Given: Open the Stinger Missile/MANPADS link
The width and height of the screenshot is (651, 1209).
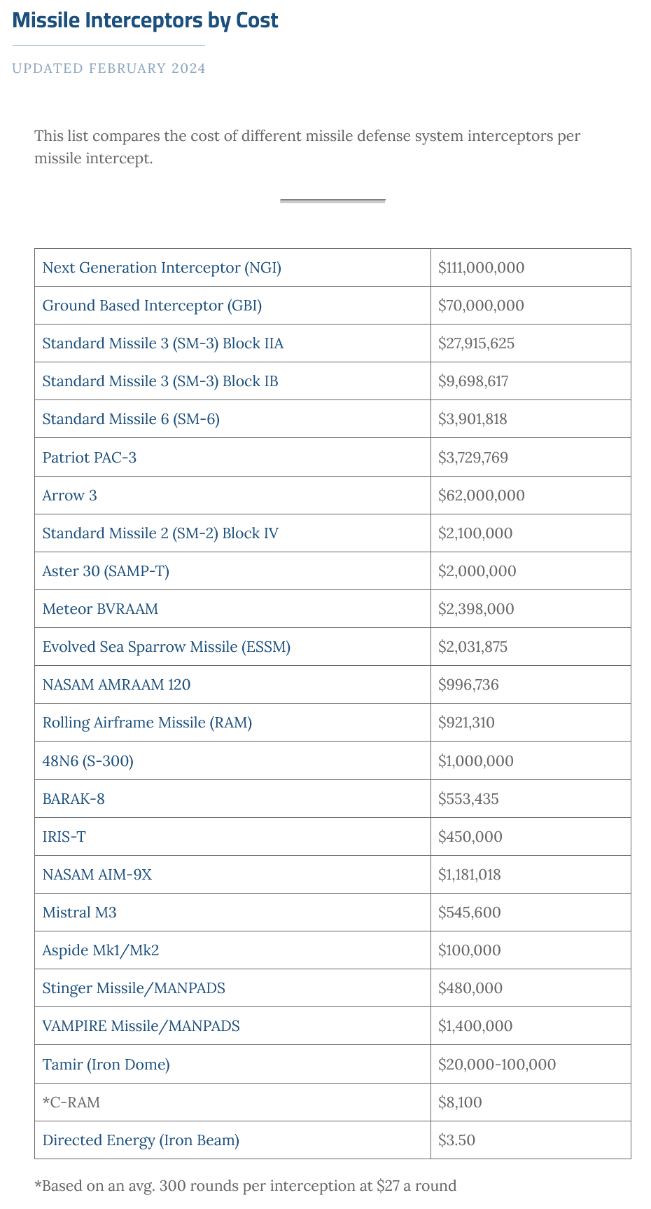Looking at the screenshot, I should 134,988.
